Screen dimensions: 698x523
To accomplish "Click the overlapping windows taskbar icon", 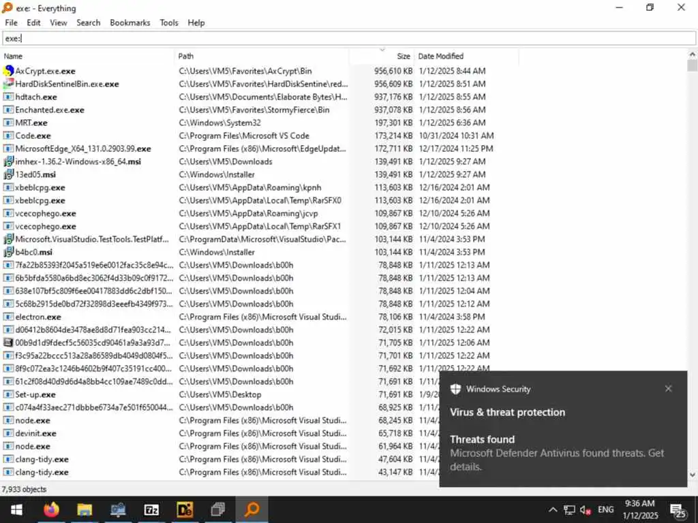I will pos(218,509).
